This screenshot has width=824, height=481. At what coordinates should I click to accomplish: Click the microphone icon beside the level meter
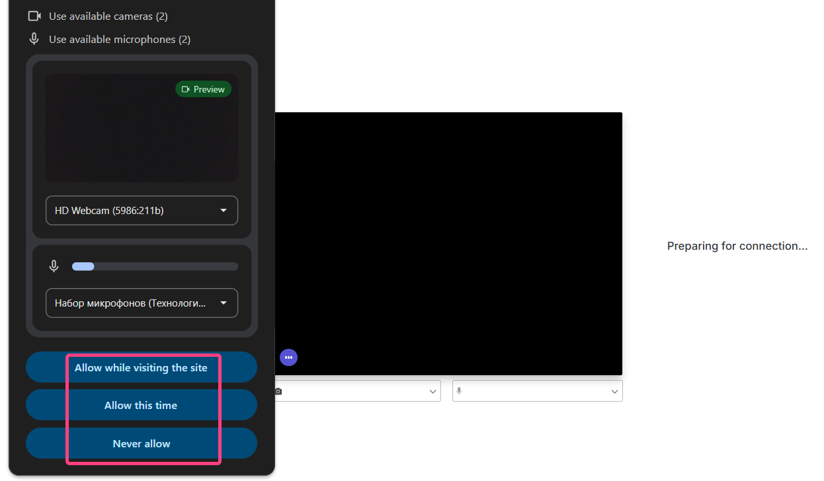click(x=54, y=266)
